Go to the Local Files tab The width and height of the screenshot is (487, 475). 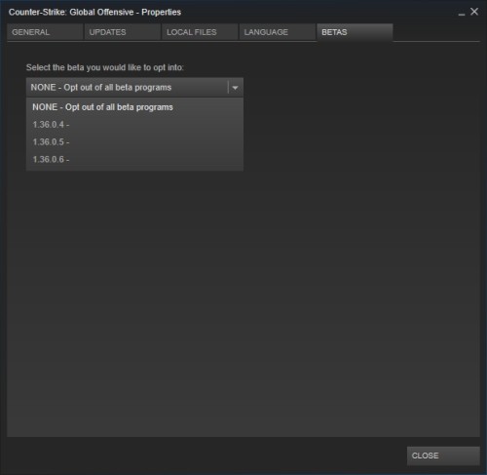coord(200,32)
